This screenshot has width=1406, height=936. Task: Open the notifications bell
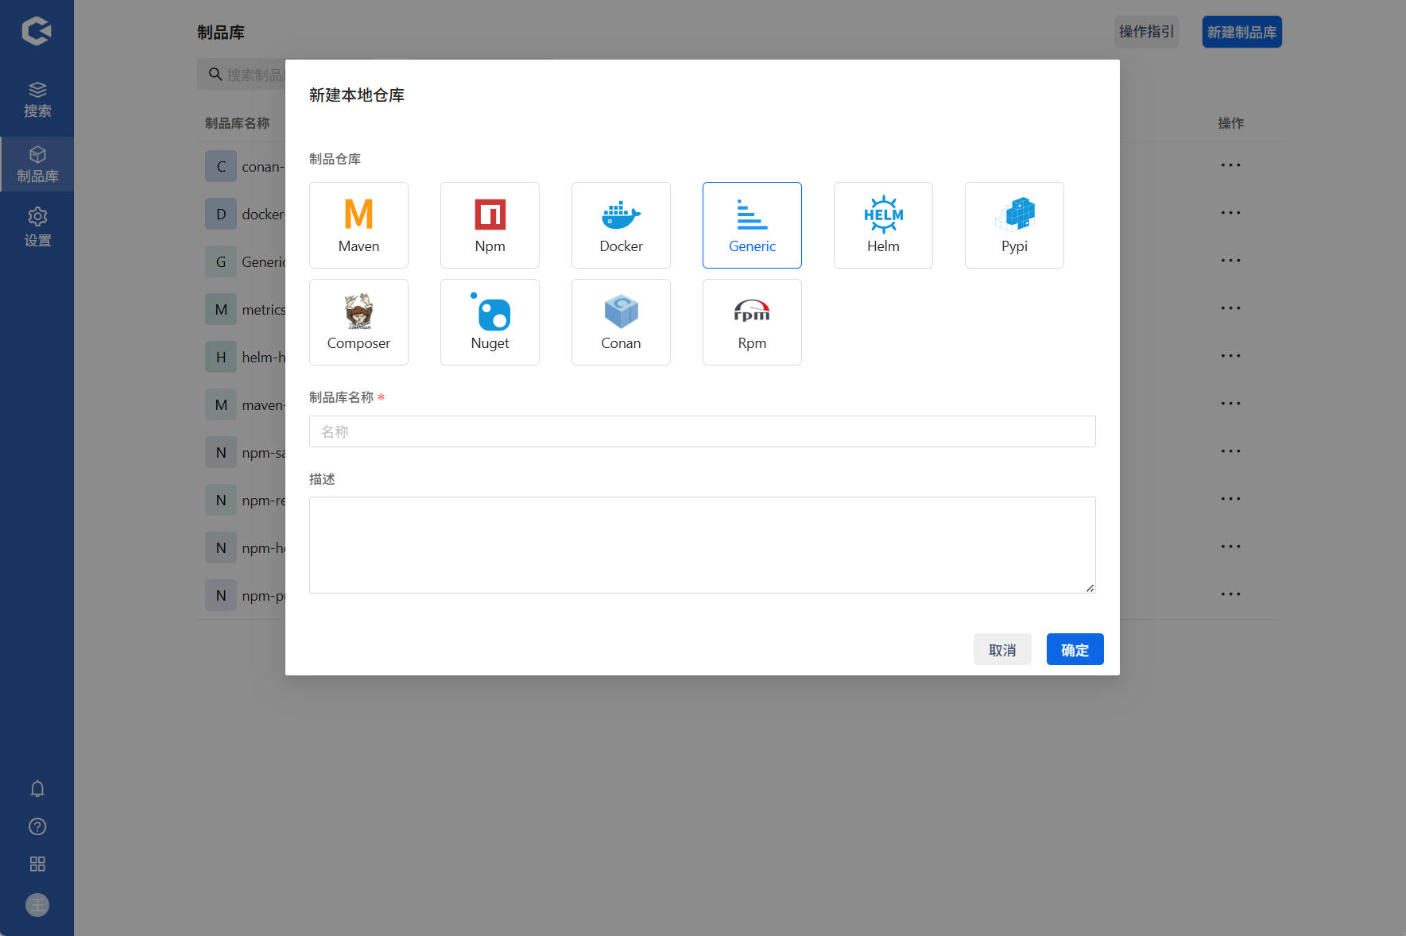[37, 788]
